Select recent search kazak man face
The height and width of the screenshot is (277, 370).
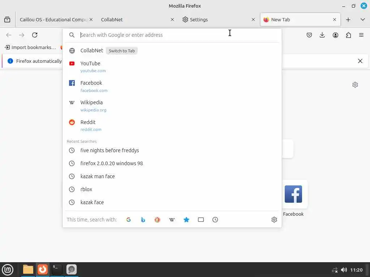point(172,176)
